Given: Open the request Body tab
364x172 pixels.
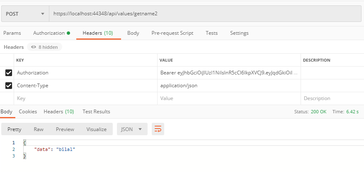Looking at the screenshot, I should [133, 33].
